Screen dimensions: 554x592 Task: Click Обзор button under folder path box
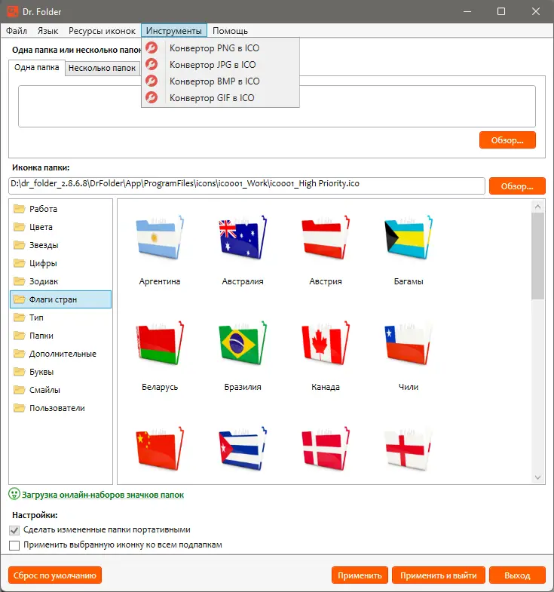507,140
